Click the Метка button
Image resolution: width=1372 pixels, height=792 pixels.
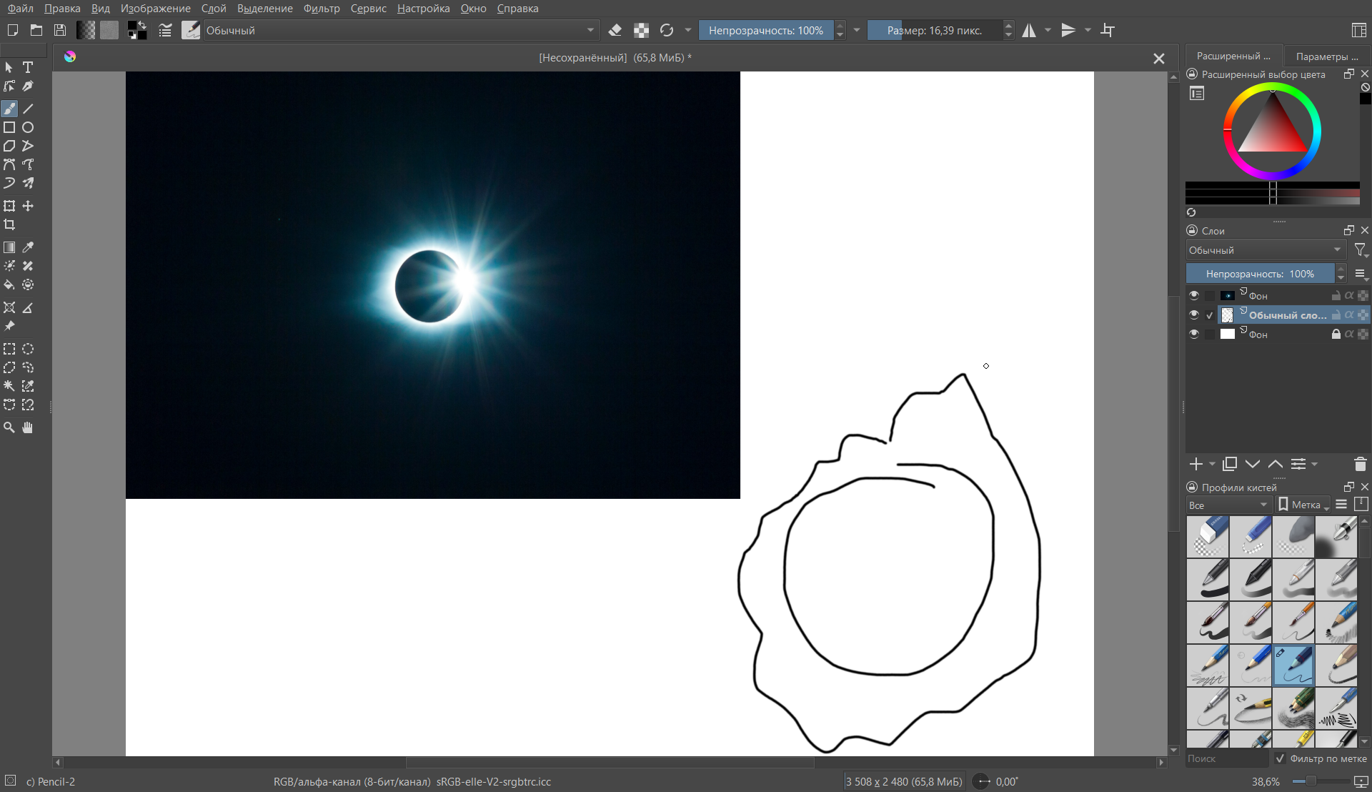coord(1303,505)
